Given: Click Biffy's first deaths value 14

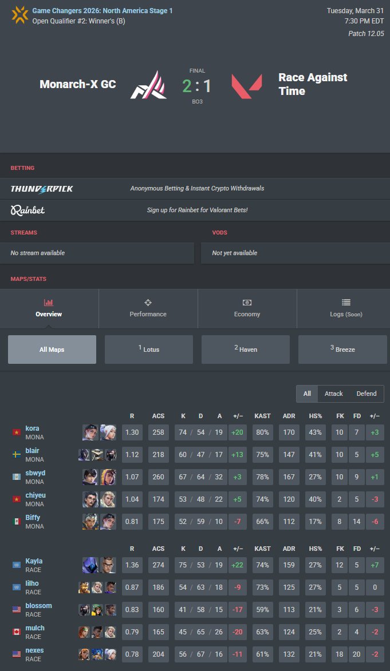Looking at the screenshot, I should tap(357, 522).
